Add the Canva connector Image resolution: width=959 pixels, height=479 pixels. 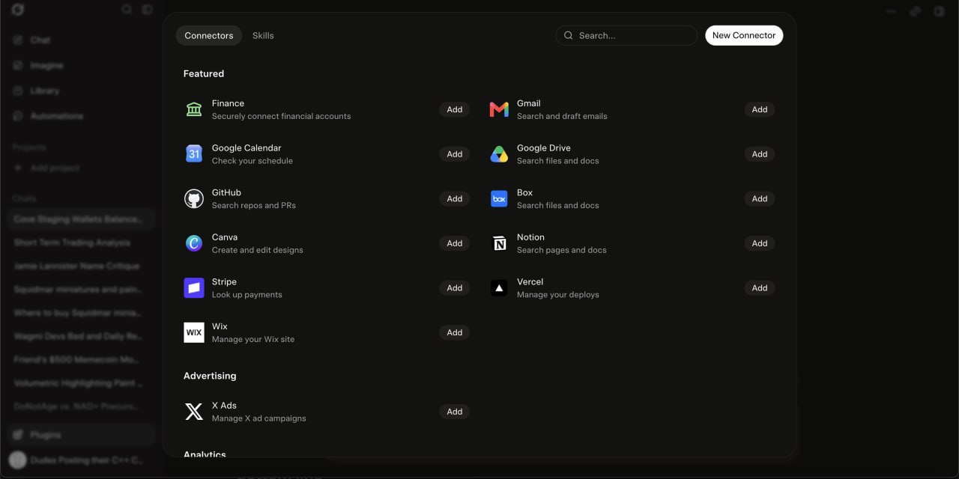455,243
